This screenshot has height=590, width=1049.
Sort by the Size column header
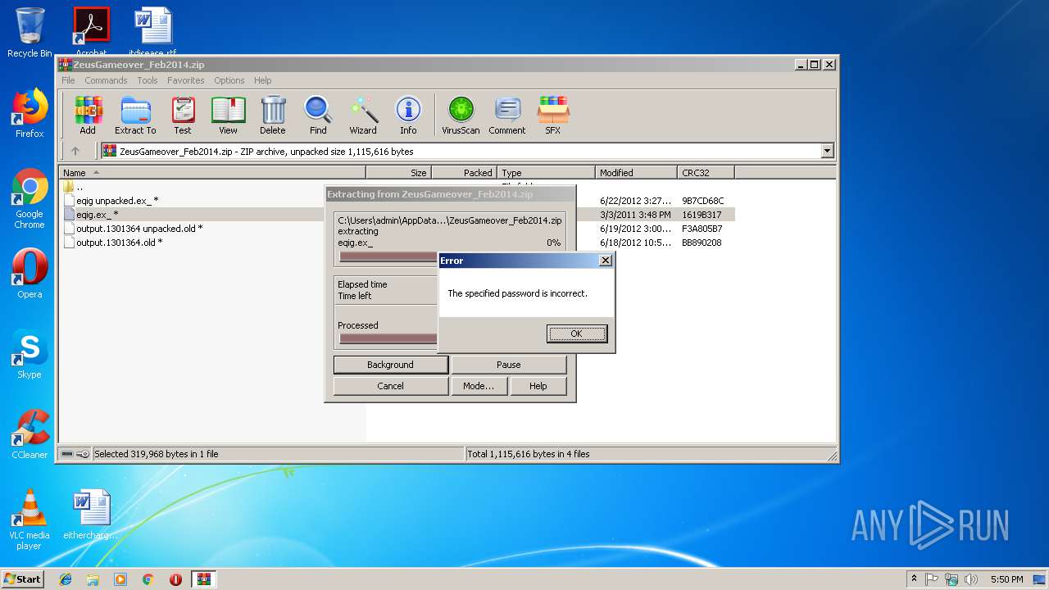(398, 173)
